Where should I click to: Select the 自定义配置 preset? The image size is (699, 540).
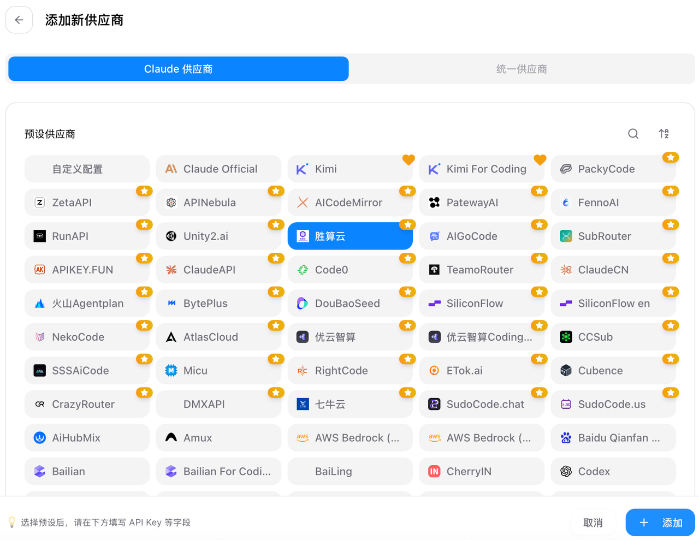(87, 169)
